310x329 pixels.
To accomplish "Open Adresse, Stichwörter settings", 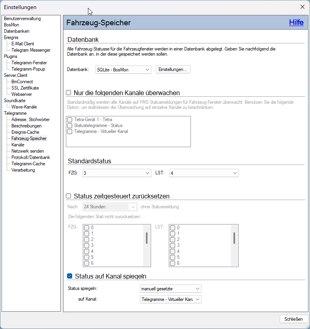I will pyautogui.click(x=30, y=120).
